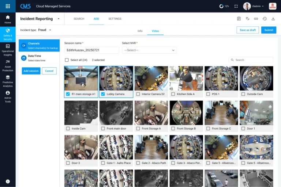The height and width of the screenshot is (187, 281).
Task: Expand the Select NVR dropdown
Action: tap(149, 50)
